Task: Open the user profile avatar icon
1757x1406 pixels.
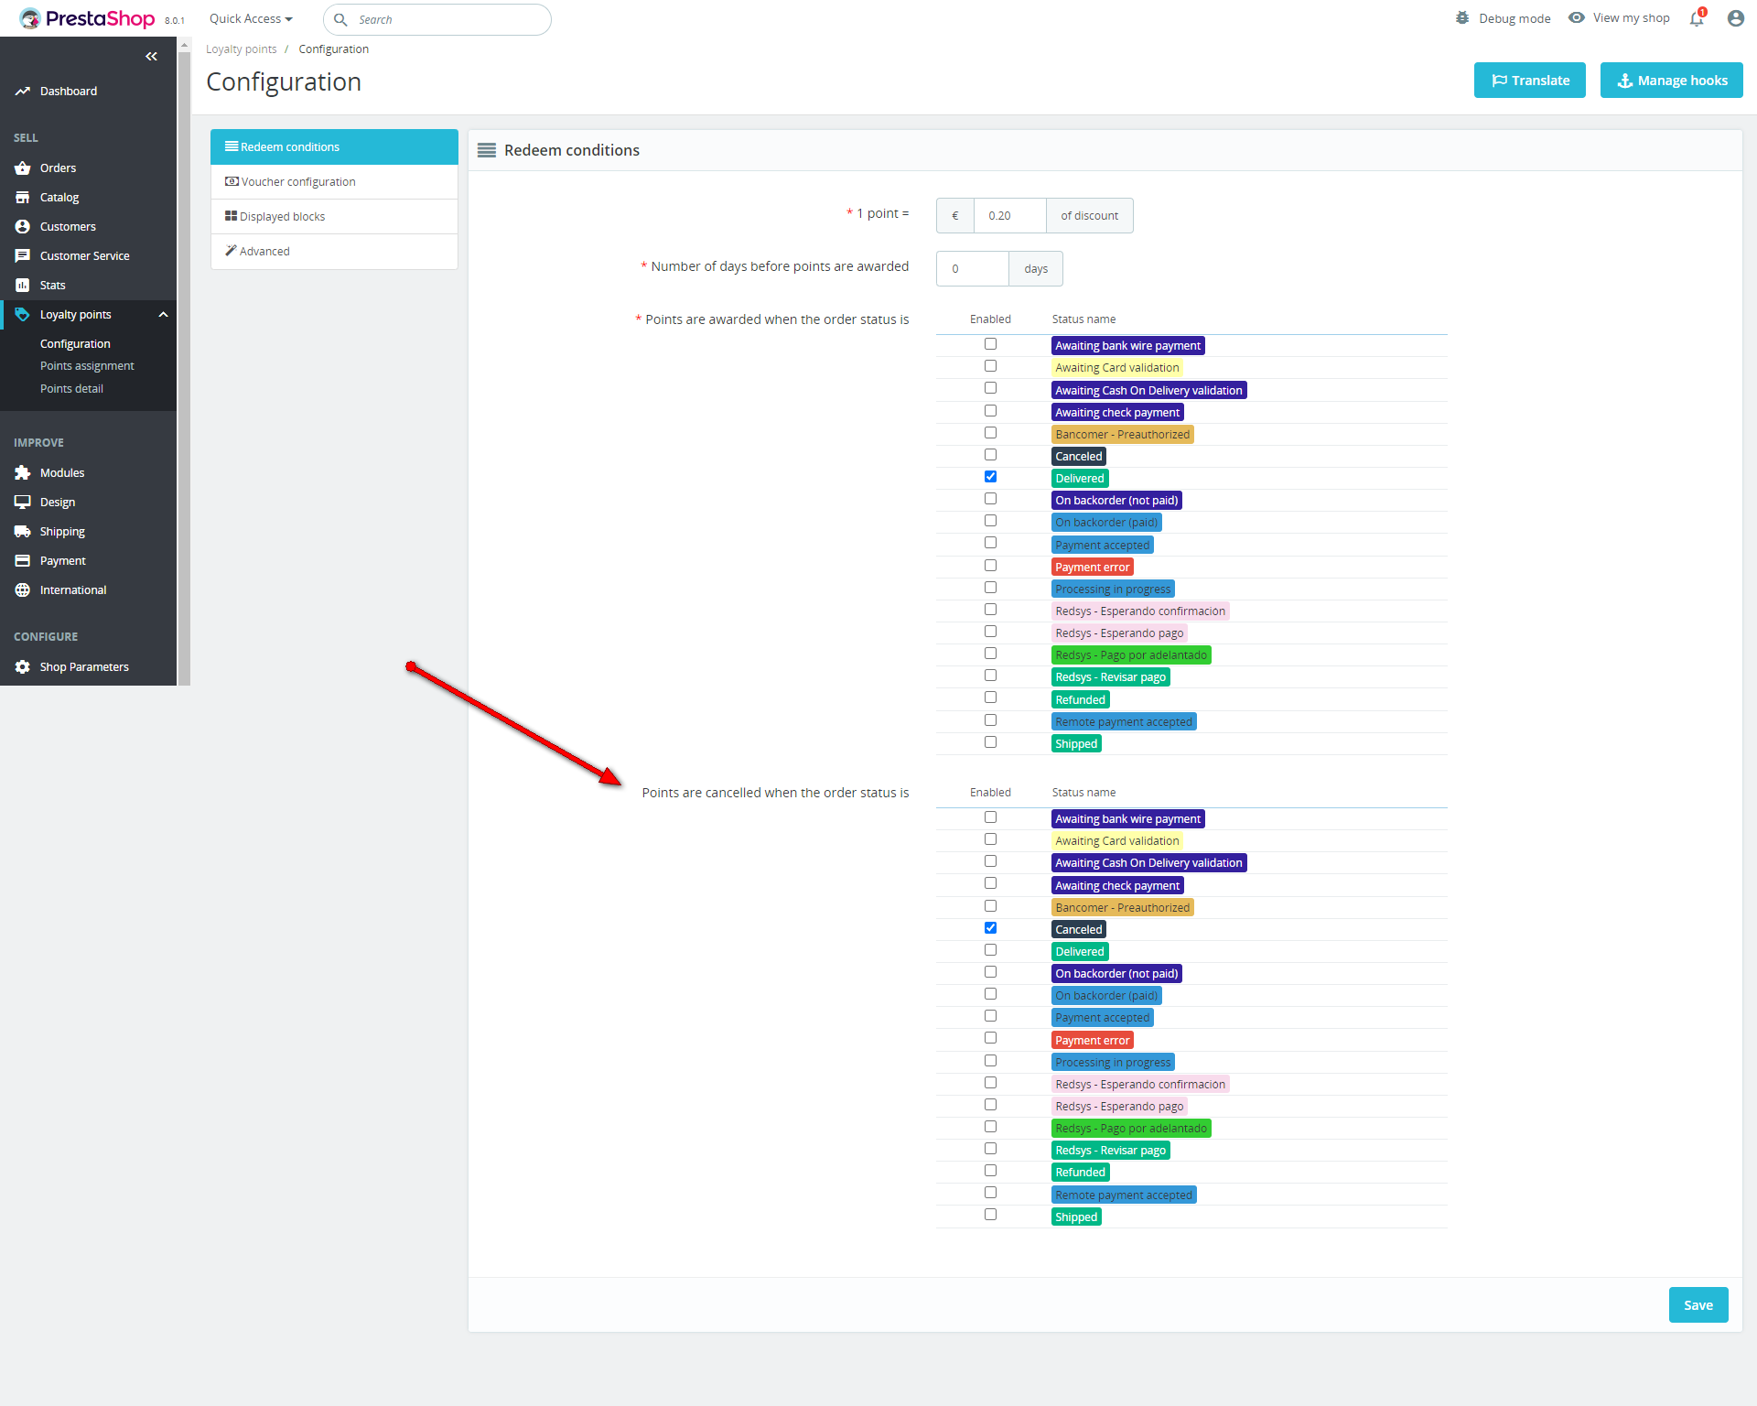Action: pos(1735,18)
